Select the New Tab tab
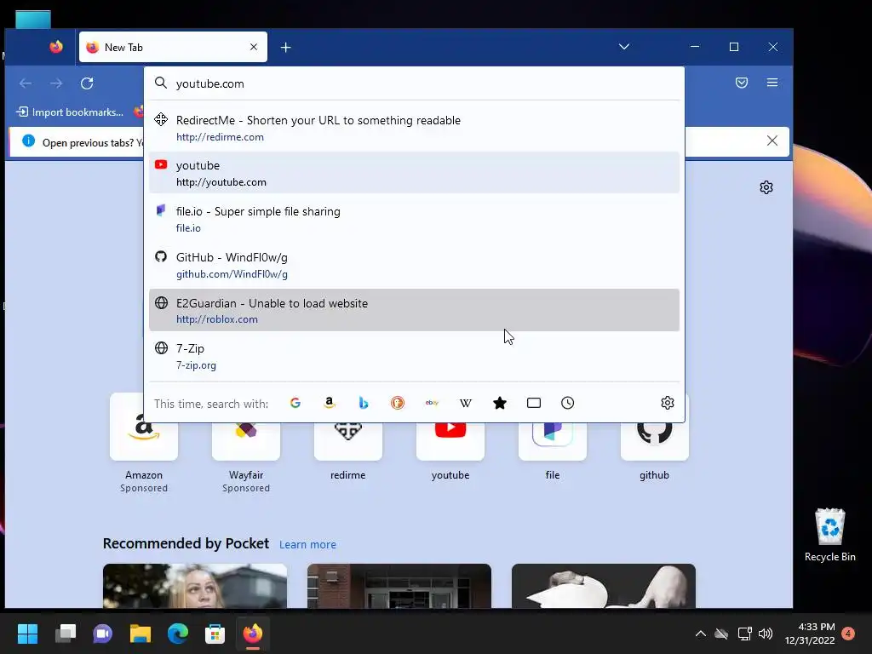Screen dimensions: 872x654 [x=173, y=48]
